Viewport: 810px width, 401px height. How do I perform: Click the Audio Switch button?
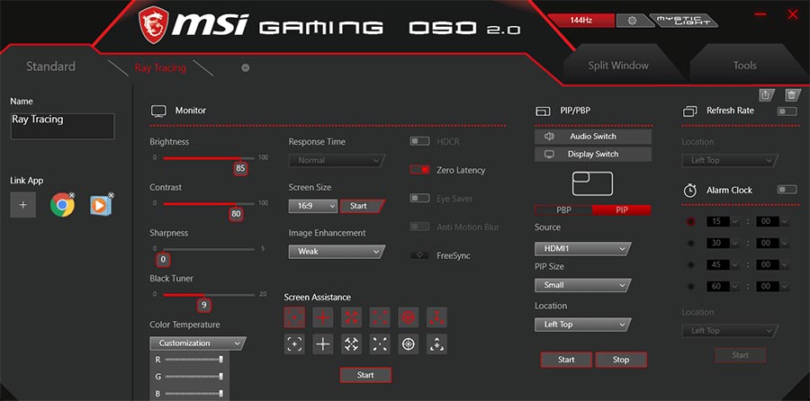(593, 137)
